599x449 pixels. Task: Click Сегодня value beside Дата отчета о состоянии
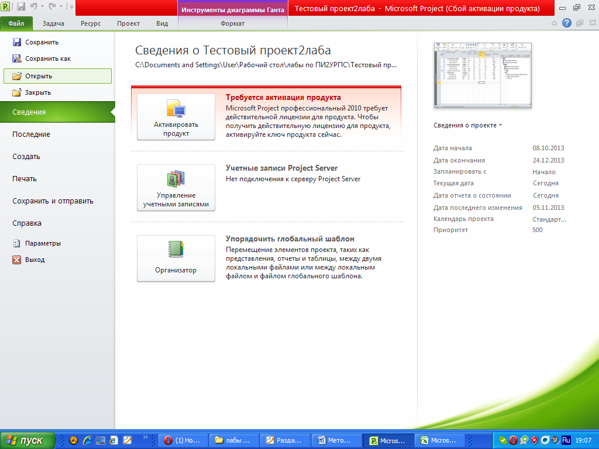coord(546,195)
